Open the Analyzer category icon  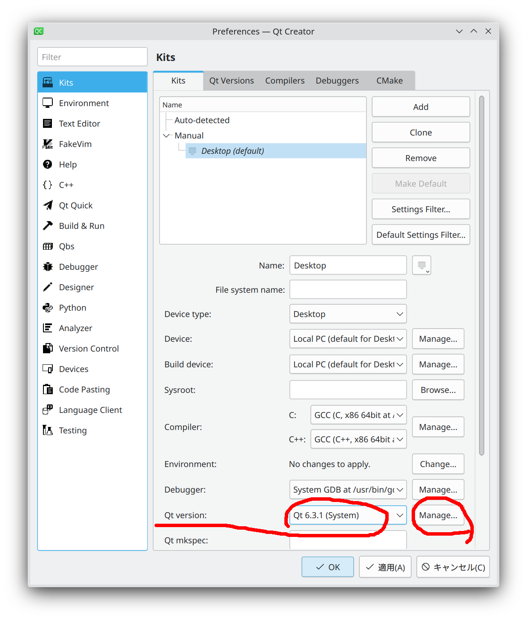(x=48, y=328)
